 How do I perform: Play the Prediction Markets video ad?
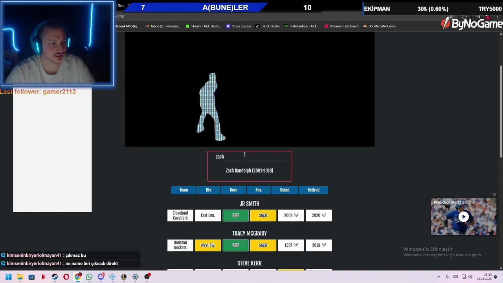pyautogui.click(x=464, y=217)
